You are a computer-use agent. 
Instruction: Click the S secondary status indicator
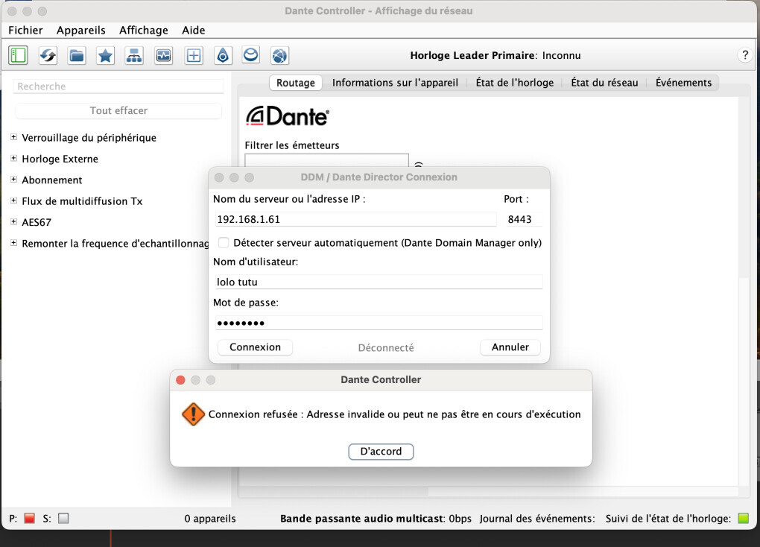click(x=63, y=518)
